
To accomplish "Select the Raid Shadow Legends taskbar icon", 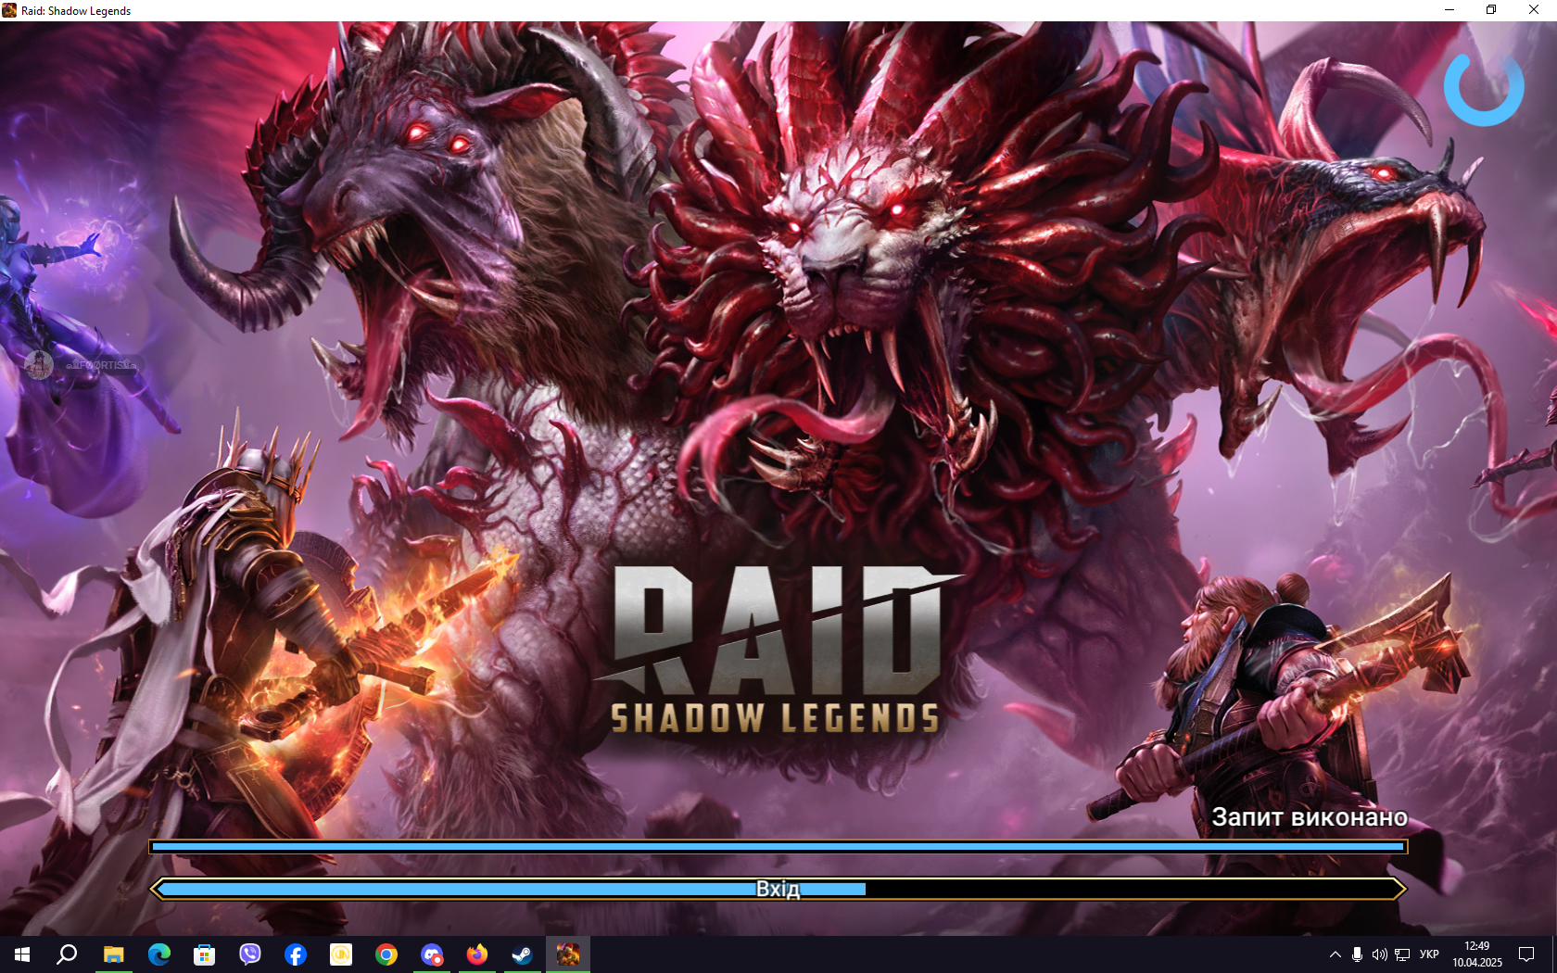I will (567, 954).
